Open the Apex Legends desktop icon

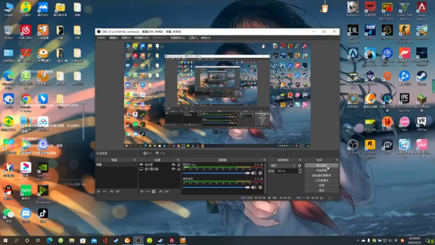click(x=422, y=11)
